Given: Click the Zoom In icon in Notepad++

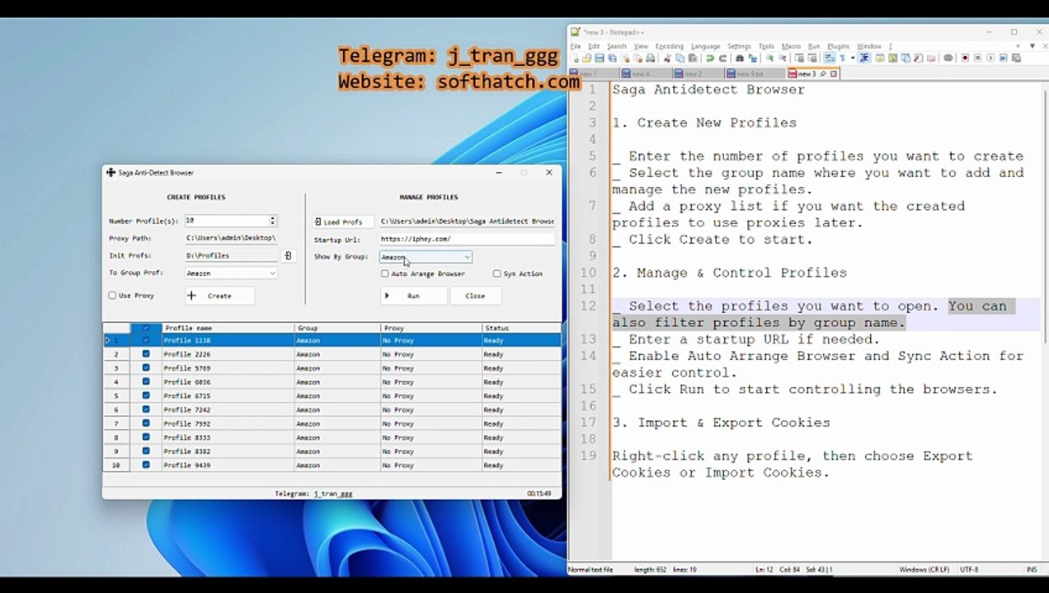Looking at the screenshot, I should point(769,58).
